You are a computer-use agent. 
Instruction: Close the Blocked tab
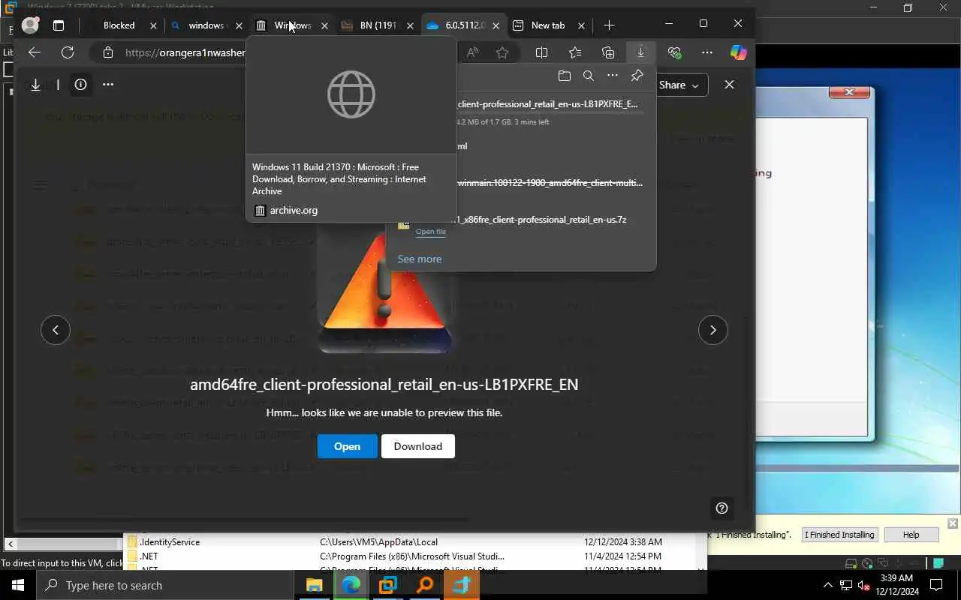[153, 25]
